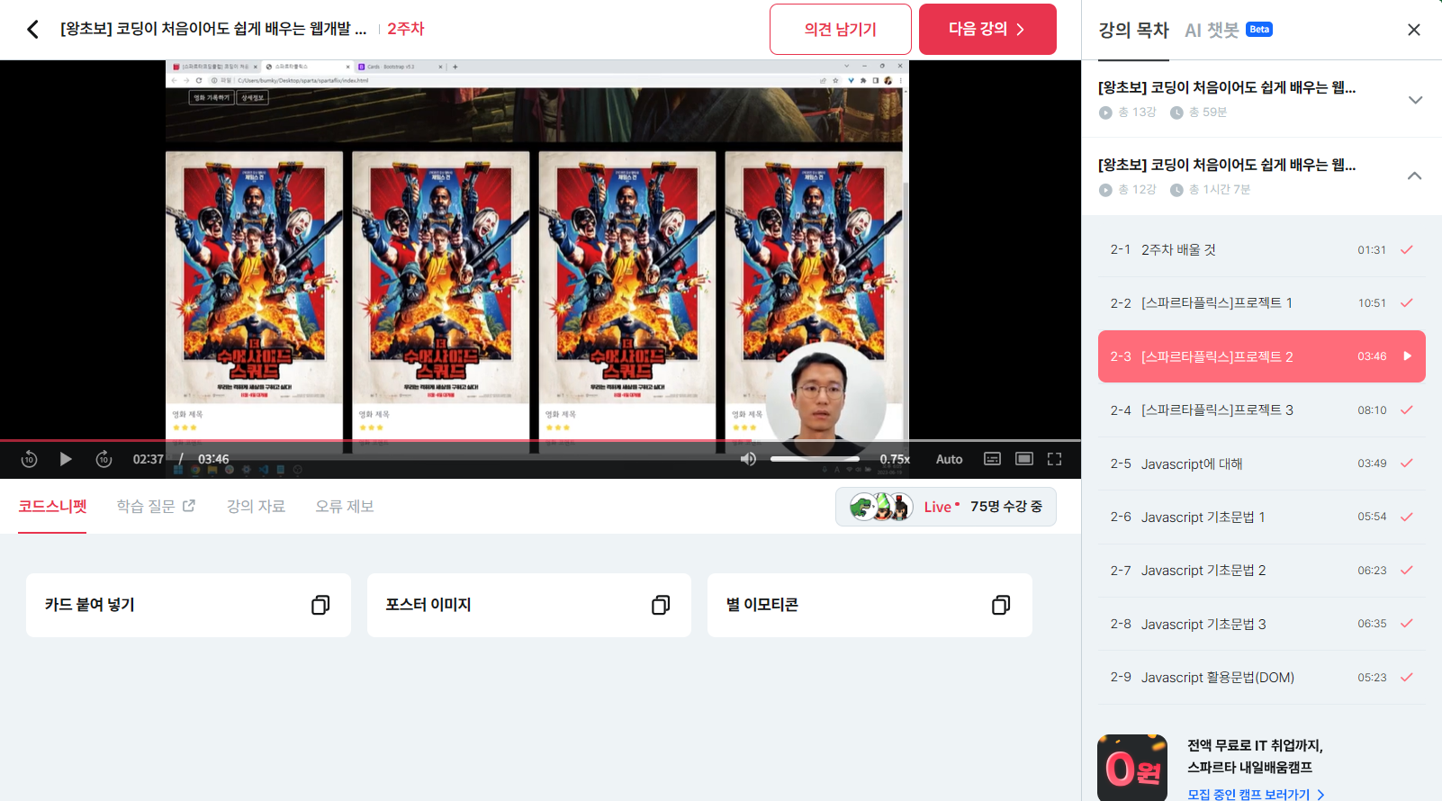Click the video progress bar
Image resolution: width=1442 pixels, height=801 pixels.
540,440
